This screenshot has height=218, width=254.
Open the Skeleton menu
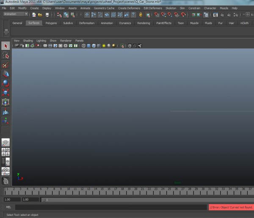pyautogui.click(x=171, y=8)
